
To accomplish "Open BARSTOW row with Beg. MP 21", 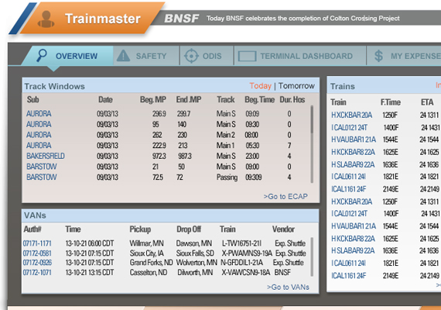I will click(x=42, y=167).
